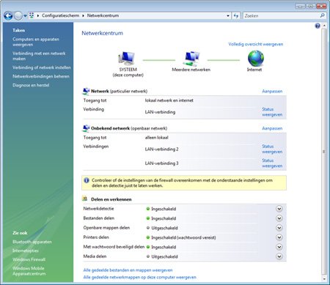Expand the Netwerkdetectie settings
This screenshot has width=330, height=285.
tap(279, 209)
